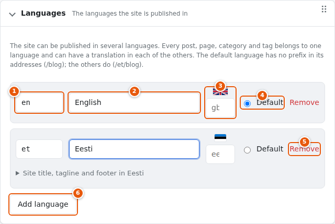Click the Add language button
This screenshot has width=335, height=224.
pyautogui.click(x=43, y=204)
